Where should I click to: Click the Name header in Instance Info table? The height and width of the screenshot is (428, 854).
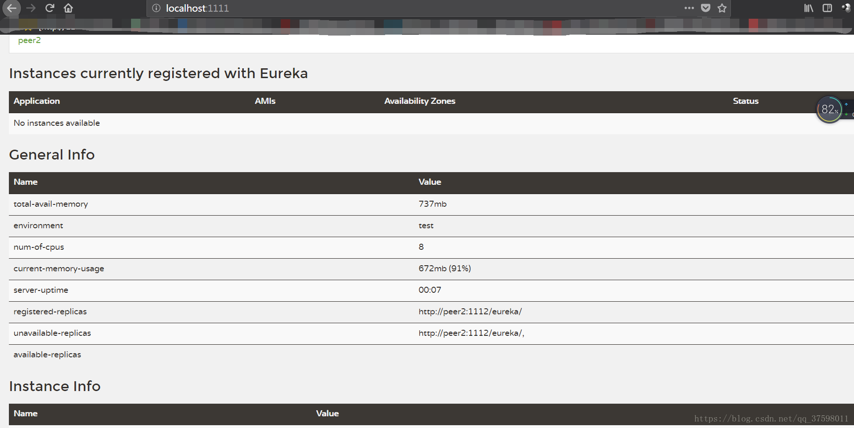click(25, 413)
